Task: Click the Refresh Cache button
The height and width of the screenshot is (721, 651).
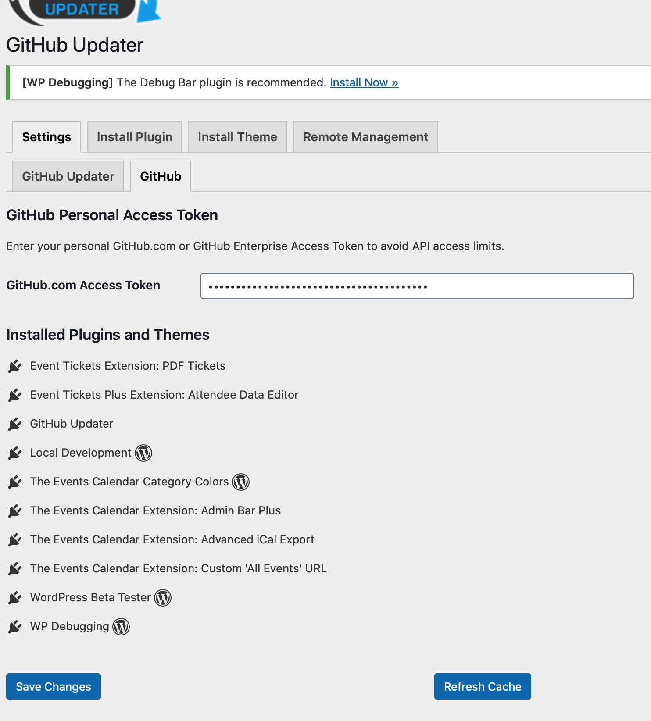Action: tap(482, 686)
